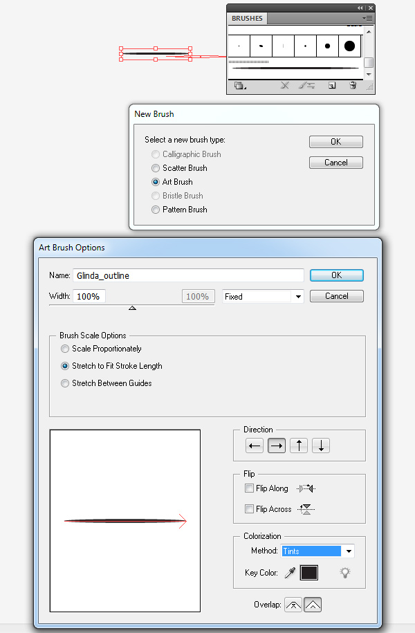Viewport: 415px width, 633px height.
Task: Select the Scale Proportionately option
Action: [x=66, y=349]
